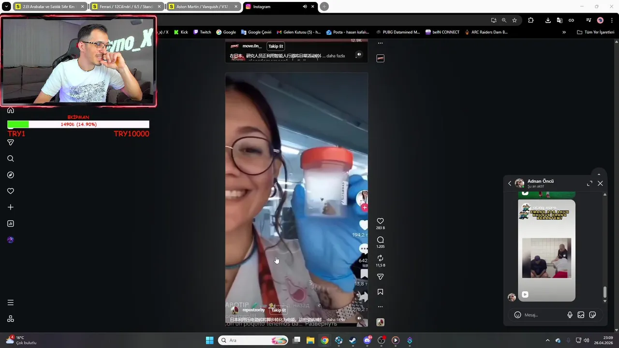Open the sticker picker in chat
The image size is (619, 348).
592,315
